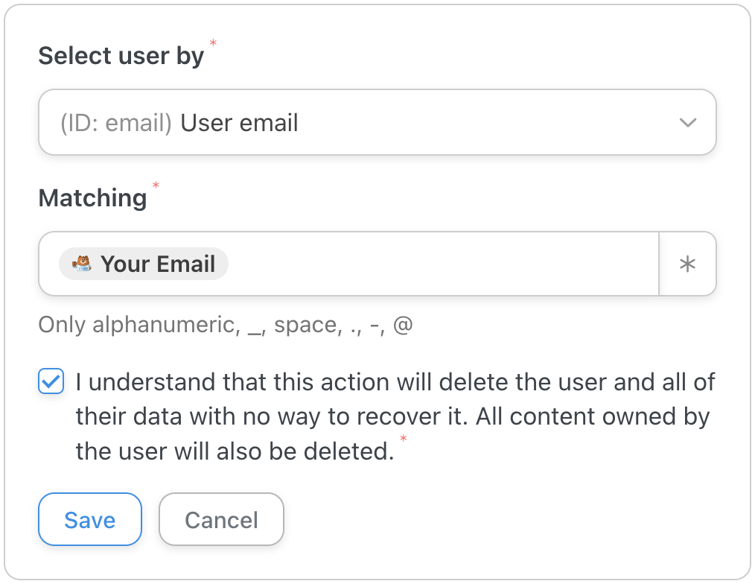Uncheck the deletion acknowledgment checkbox
755x584 pixels.
tap(51, 382)
